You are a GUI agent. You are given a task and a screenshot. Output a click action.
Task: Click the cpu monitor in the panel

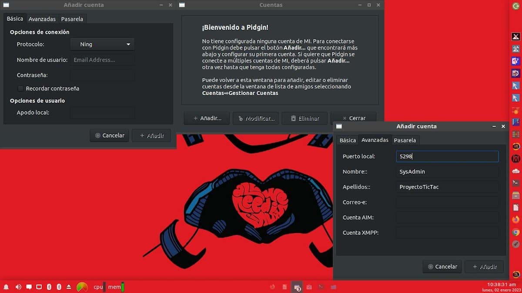click(x=99, y=287)
